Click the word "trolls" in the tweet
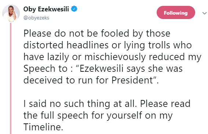208x134 pixels. click(x=159, y=45)
